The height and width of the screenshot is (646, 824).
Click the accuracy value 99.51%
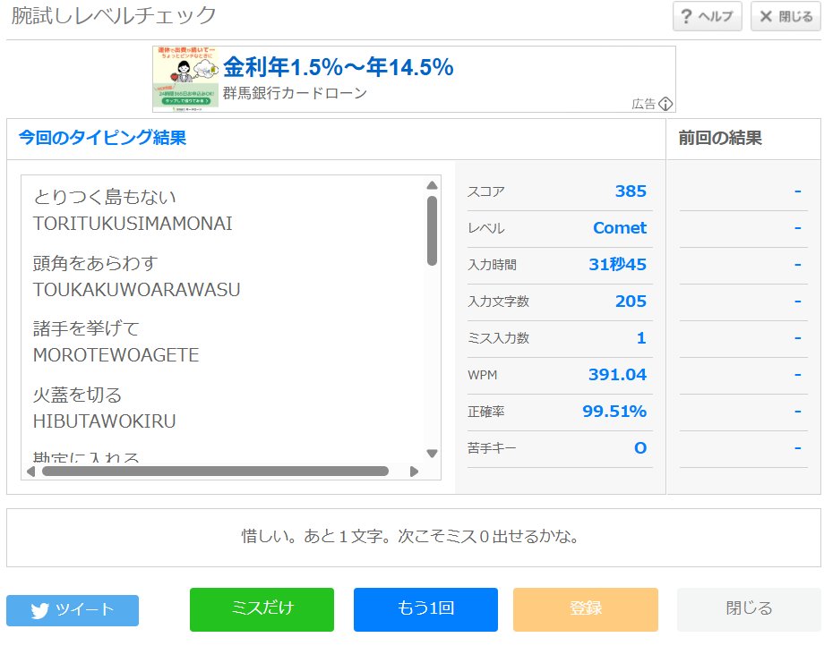click(x=614, y=412)
